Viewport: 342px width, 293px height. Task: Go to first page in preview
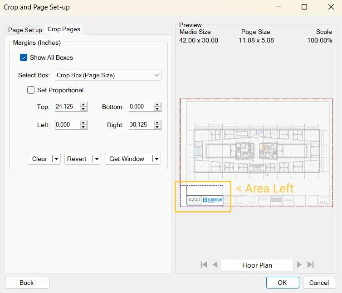(204, 265)
